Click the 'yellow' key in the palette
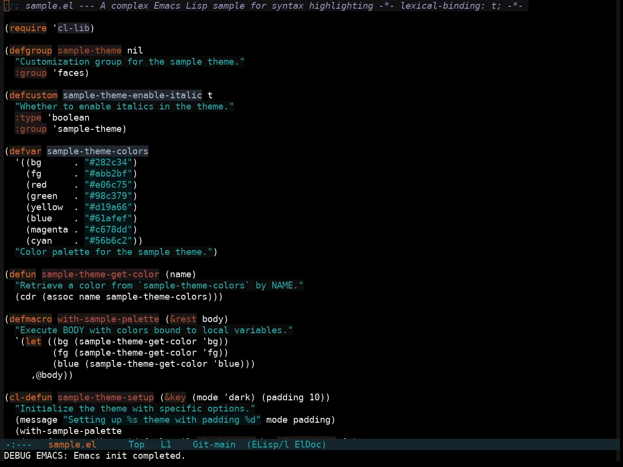Viewport: 623px width, 467px height. tap(47, 207)
